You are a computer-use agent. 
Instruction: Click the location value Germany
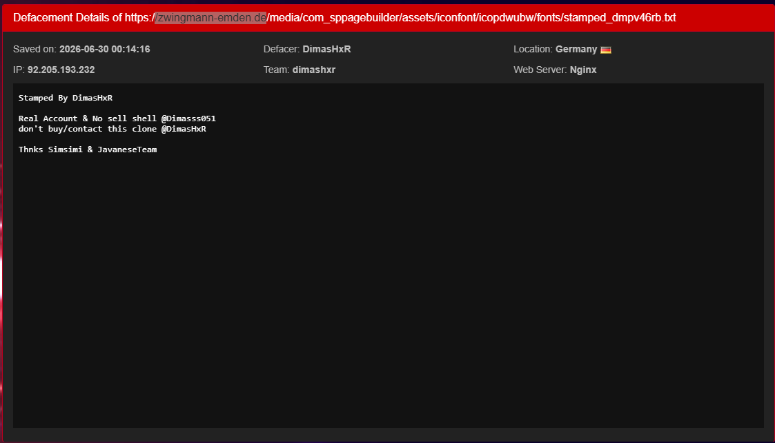coord(576,50)
